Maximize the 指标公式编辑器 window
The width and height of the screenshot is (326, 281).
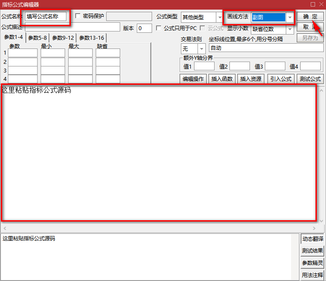[x=313, y=4]
